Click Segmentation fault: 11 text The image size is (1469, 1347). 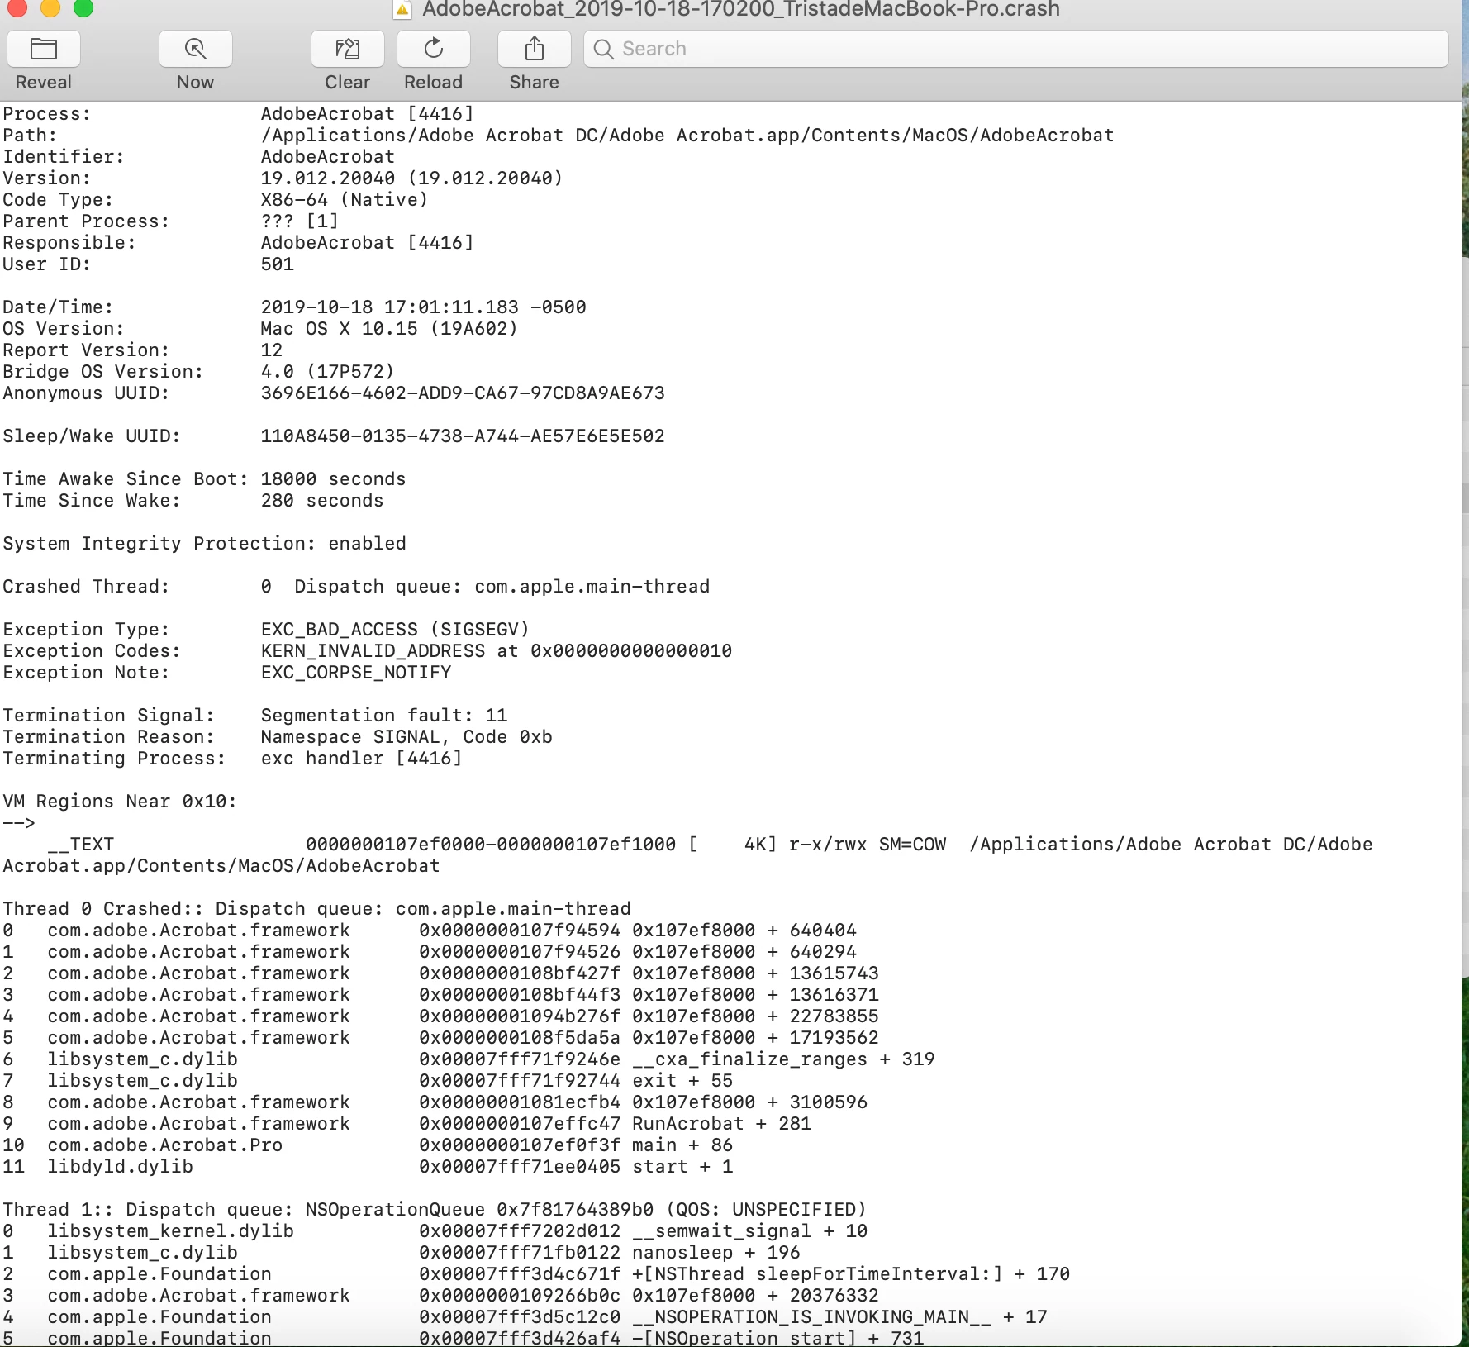click(x=384, y=716)
